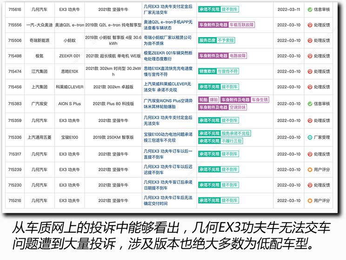Click the orange star icon in row 715239
Screen dimensions: 346x260
[x=310, y=170]
